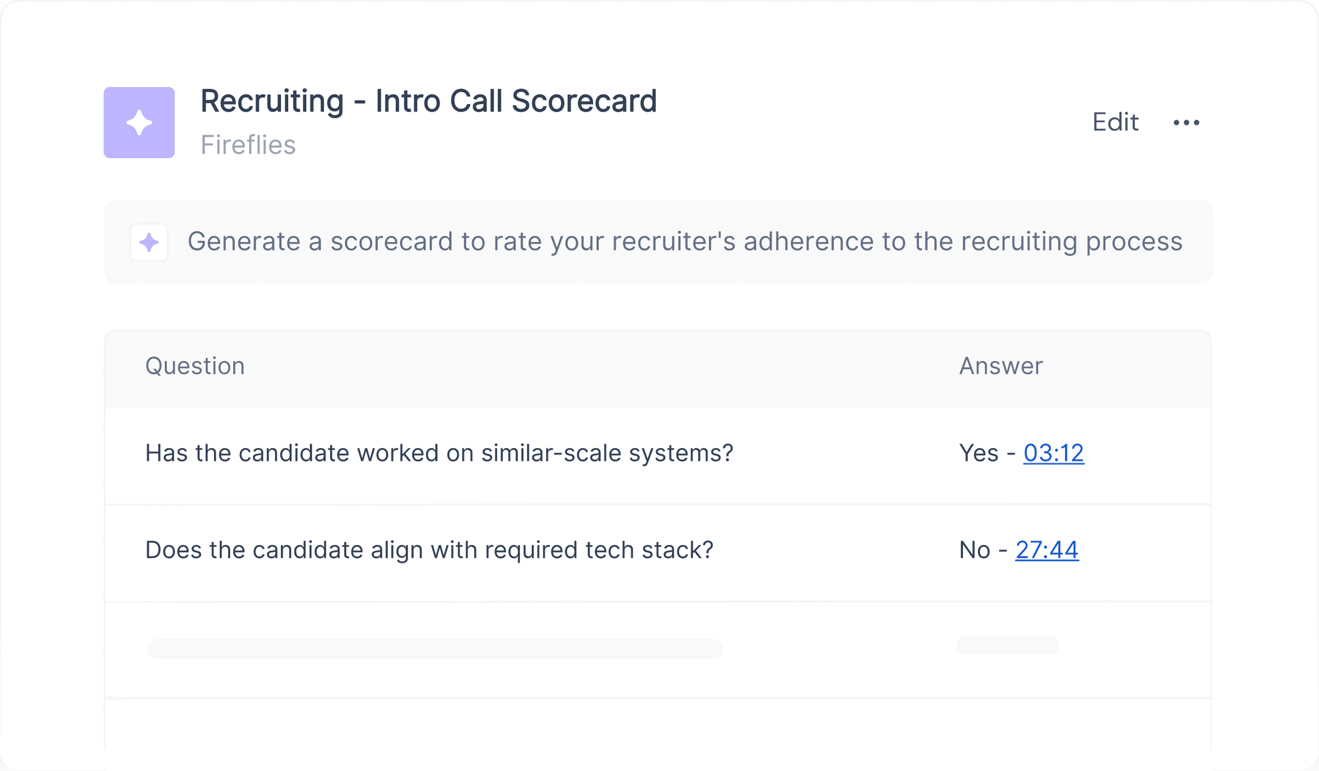
Task: Click the empty fourth table row
Action: pos(658,725)
